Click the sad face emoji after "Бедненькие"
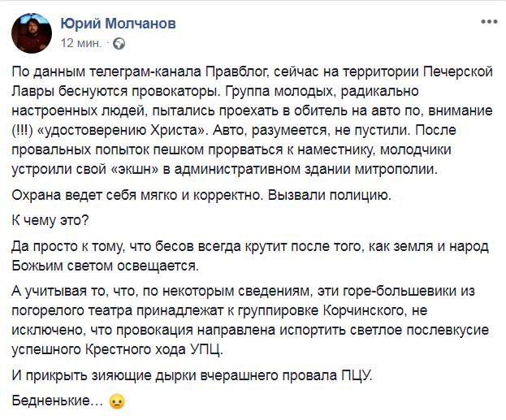 point(117,401)
